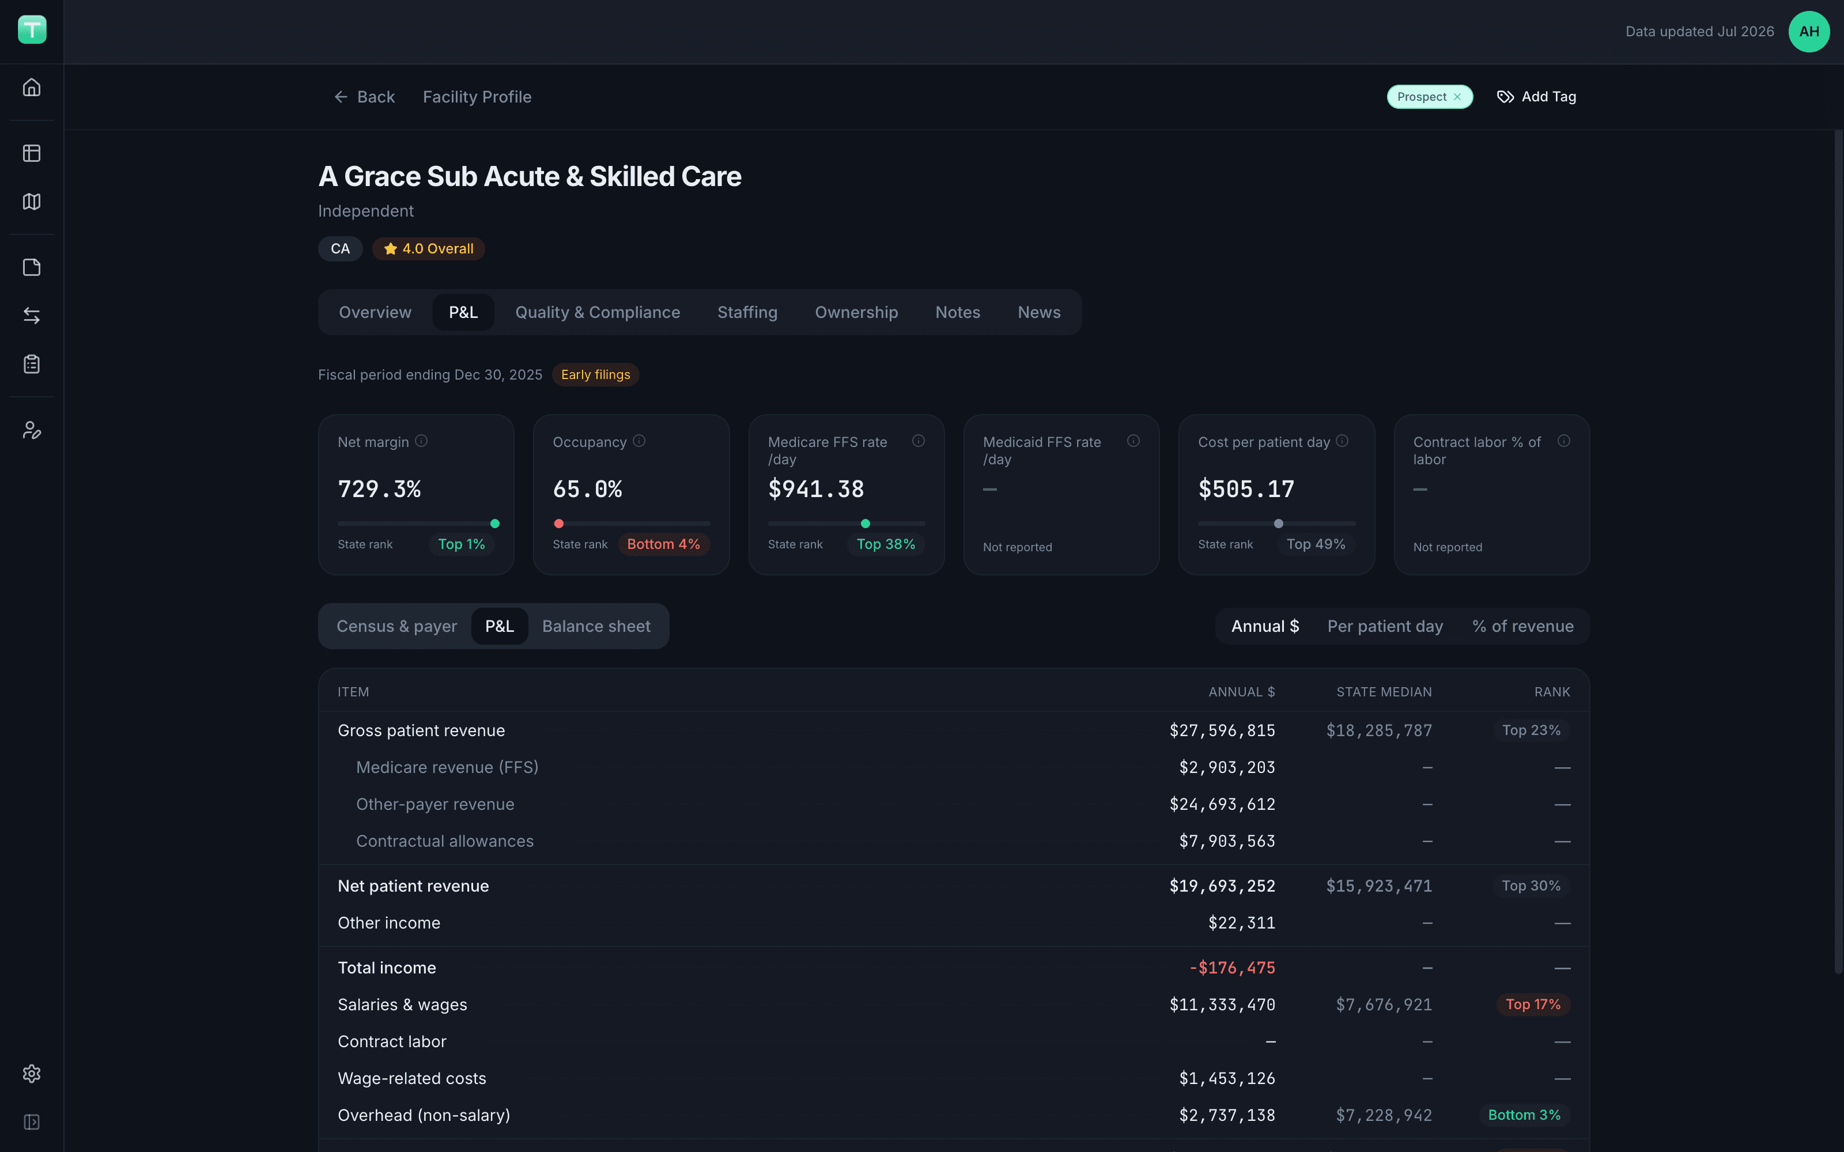Screen dimensions: 1844x1152
Task: Click the Contract labor info icon
Action: tap(1563, 441)
